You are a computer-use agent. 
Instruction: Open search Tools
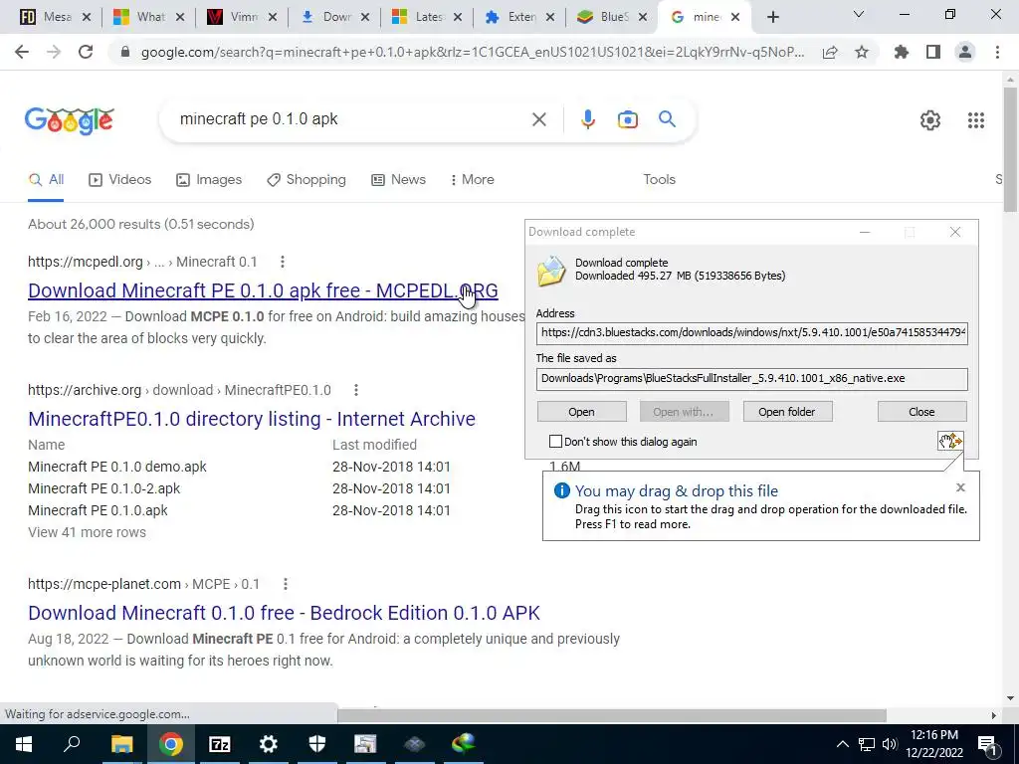coord(659,180)
